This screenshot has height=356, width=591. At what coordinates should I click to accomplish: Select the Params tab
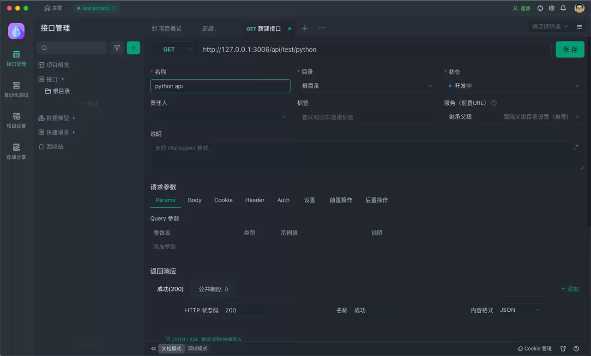pyautogui.click(x=165, y=200)
